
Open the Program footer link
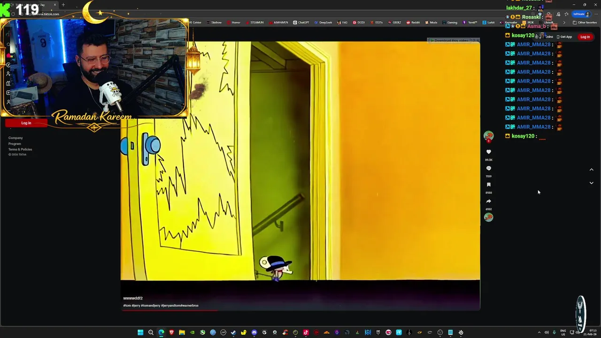15,144
